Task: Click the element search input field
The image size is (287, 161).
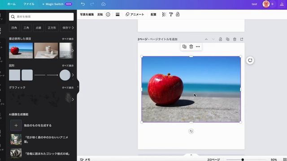Action: tap(41, 17)
